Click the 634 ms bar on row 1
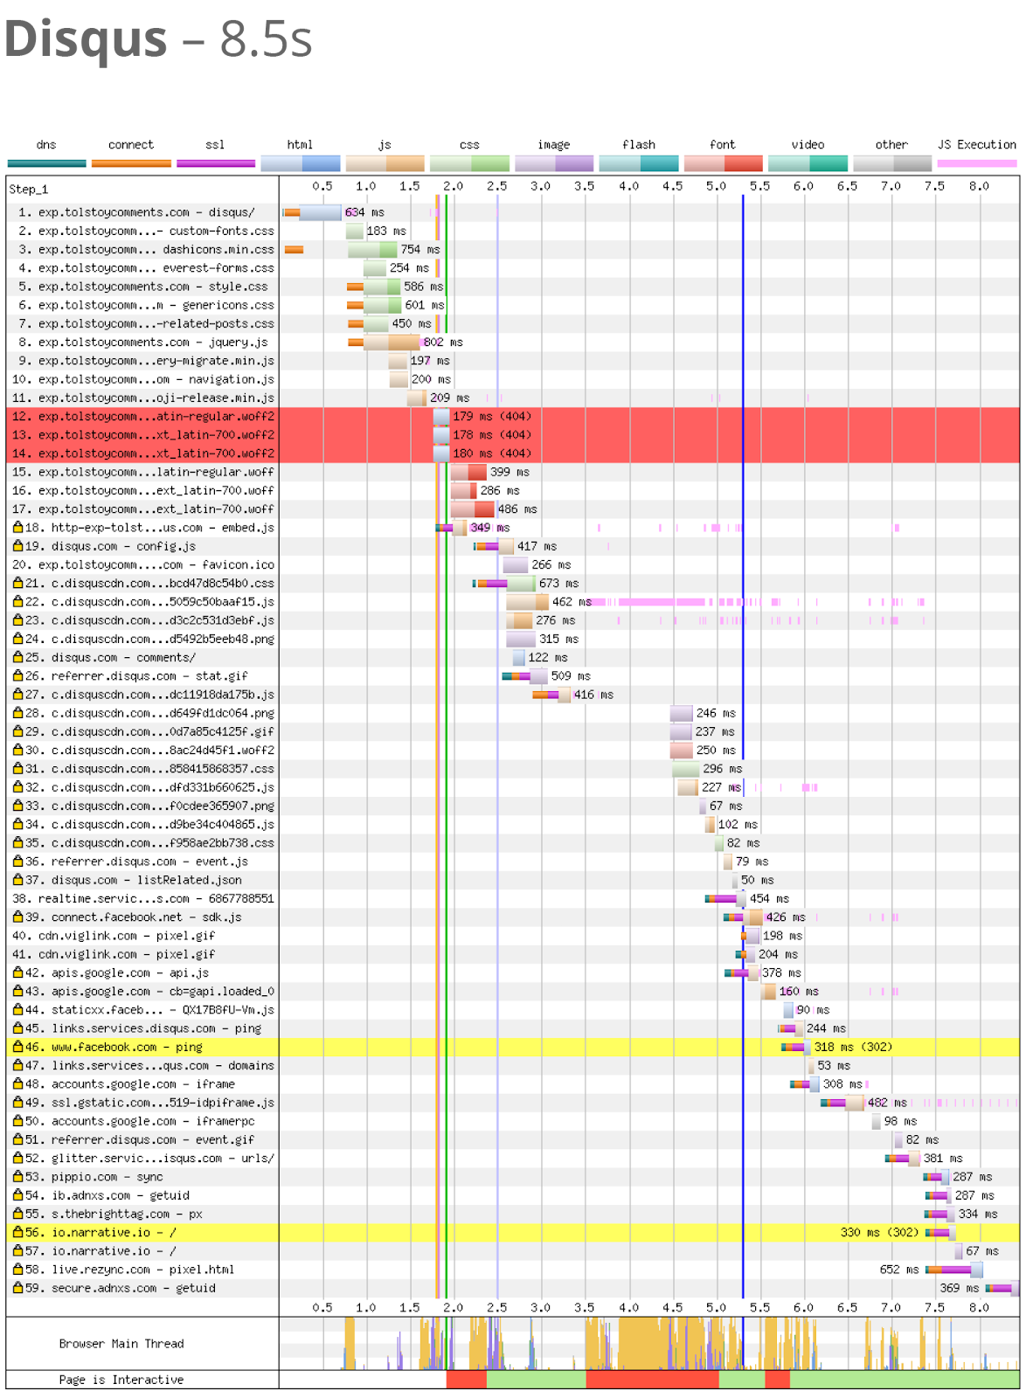Image resolution: width=1026 pixels, height=1398 pixels. coord(312,212)
